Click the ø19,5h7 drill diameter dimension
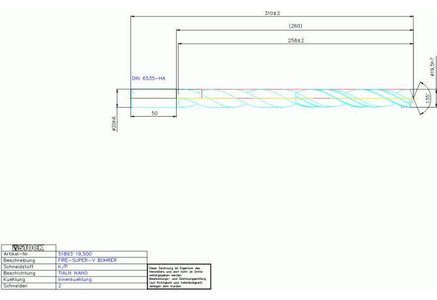This screenshot has height=300, width=437. [431, 66]
